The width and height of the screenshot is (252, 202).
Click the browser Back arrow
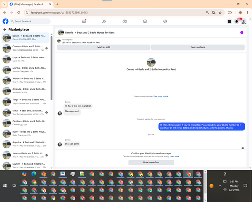coord(5,13)
